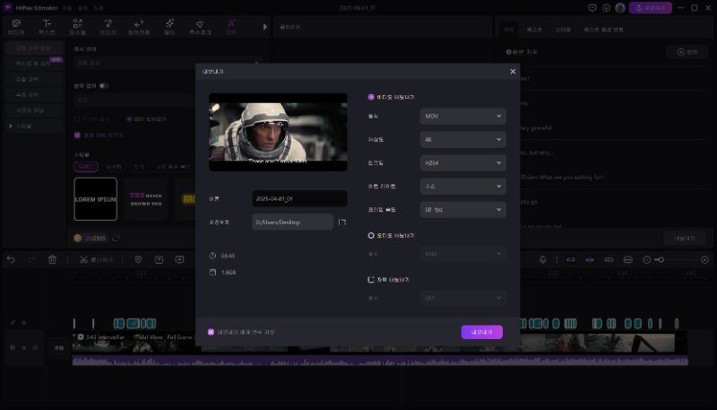
Task: Click the browse folder icon beside save path
Action: click(x=341, y=222)
